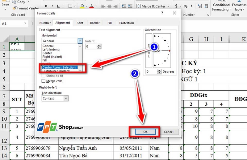This screenshot has height=160, width=247.
Task: Click the Name Box field
Action: tap(12, 24)
